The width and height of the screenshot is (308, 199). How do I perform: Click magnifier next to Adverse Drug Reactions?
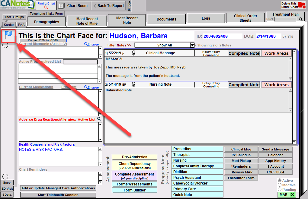pos(99,119)
